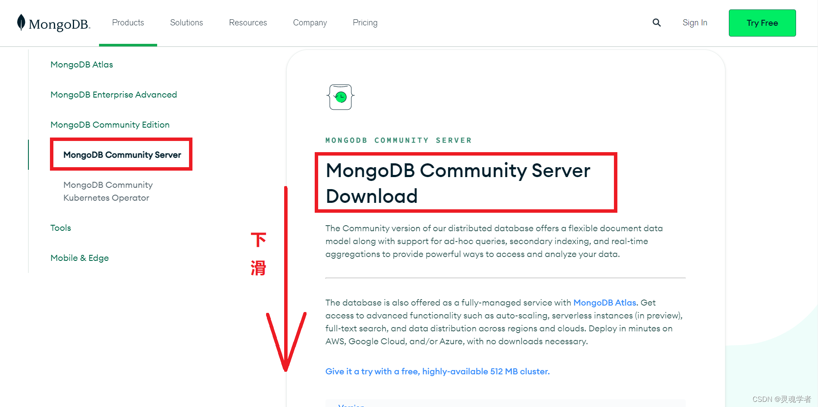
Task: Open the Company dropdown
Action: pyautogui.click(x=310, y=22)
